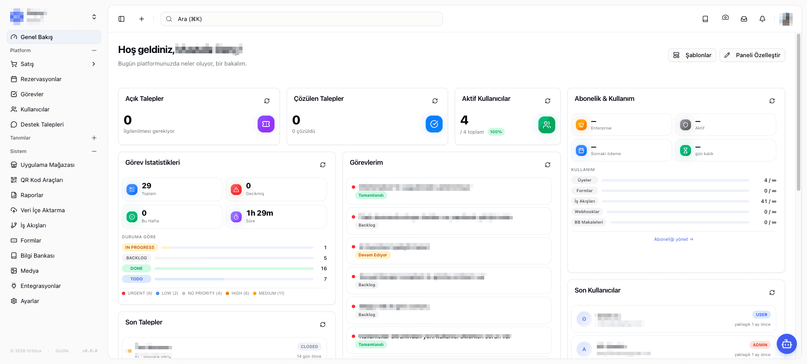807x364 pixels.
Task: Open Entegrasyonlar in sidebar
Action: pyautogui.click(x=54, y=286)
